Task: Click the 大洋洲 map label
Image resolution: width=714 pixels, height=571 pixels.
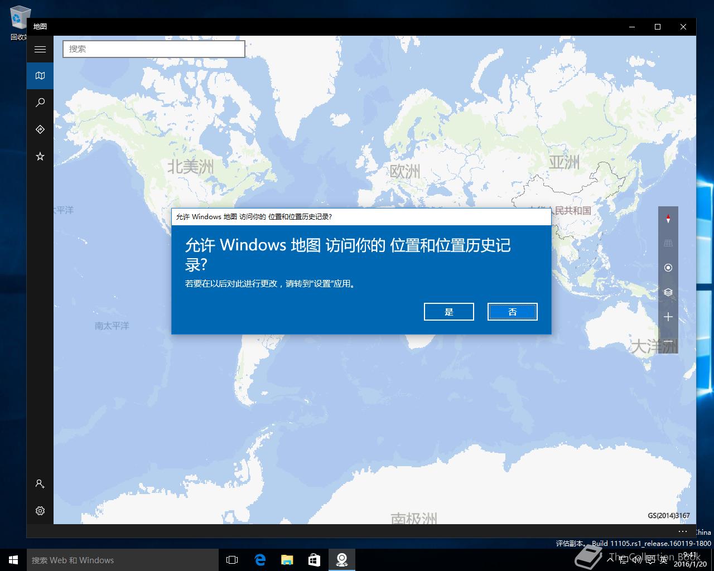Action: point(654,346)
